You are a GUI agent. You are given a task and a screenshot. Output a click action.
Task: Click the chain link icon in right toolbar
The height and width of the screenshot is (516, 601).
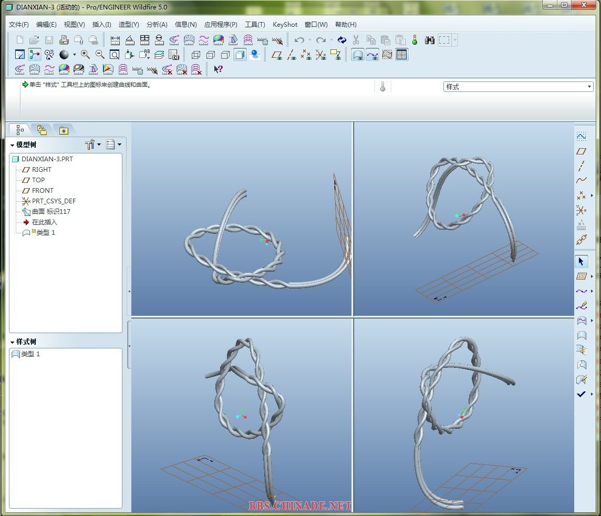(x=581, y=241)
